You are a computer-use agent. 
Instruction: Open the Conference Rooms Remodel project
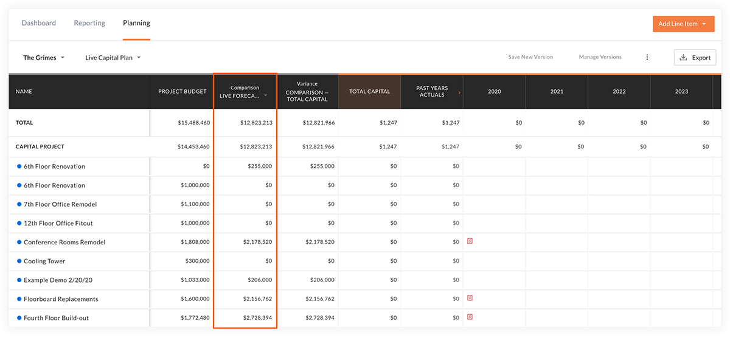tap(64, 242)
